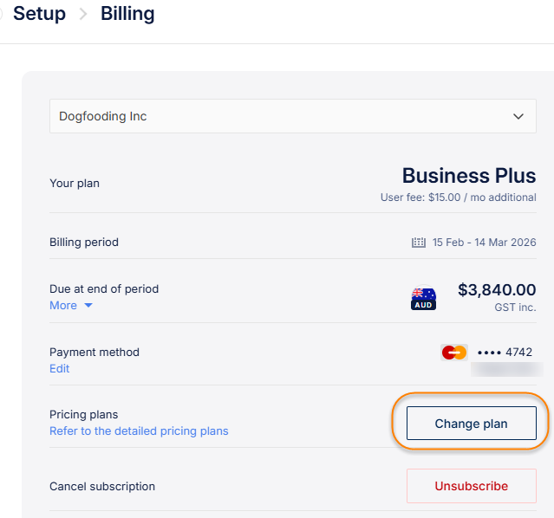The height and width of the screenshot is (518, 554).
Task: Click the red Unsubscribe button
Action: [x=471, y=486]
